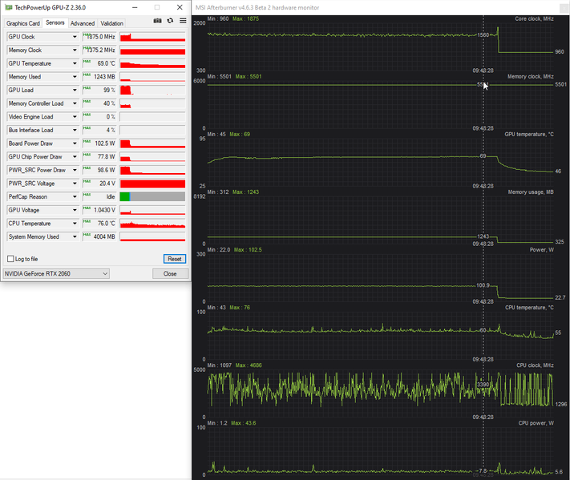Close the GPU-Z window with X
Screen dimensions: 570x480
(x=180, y=7)
